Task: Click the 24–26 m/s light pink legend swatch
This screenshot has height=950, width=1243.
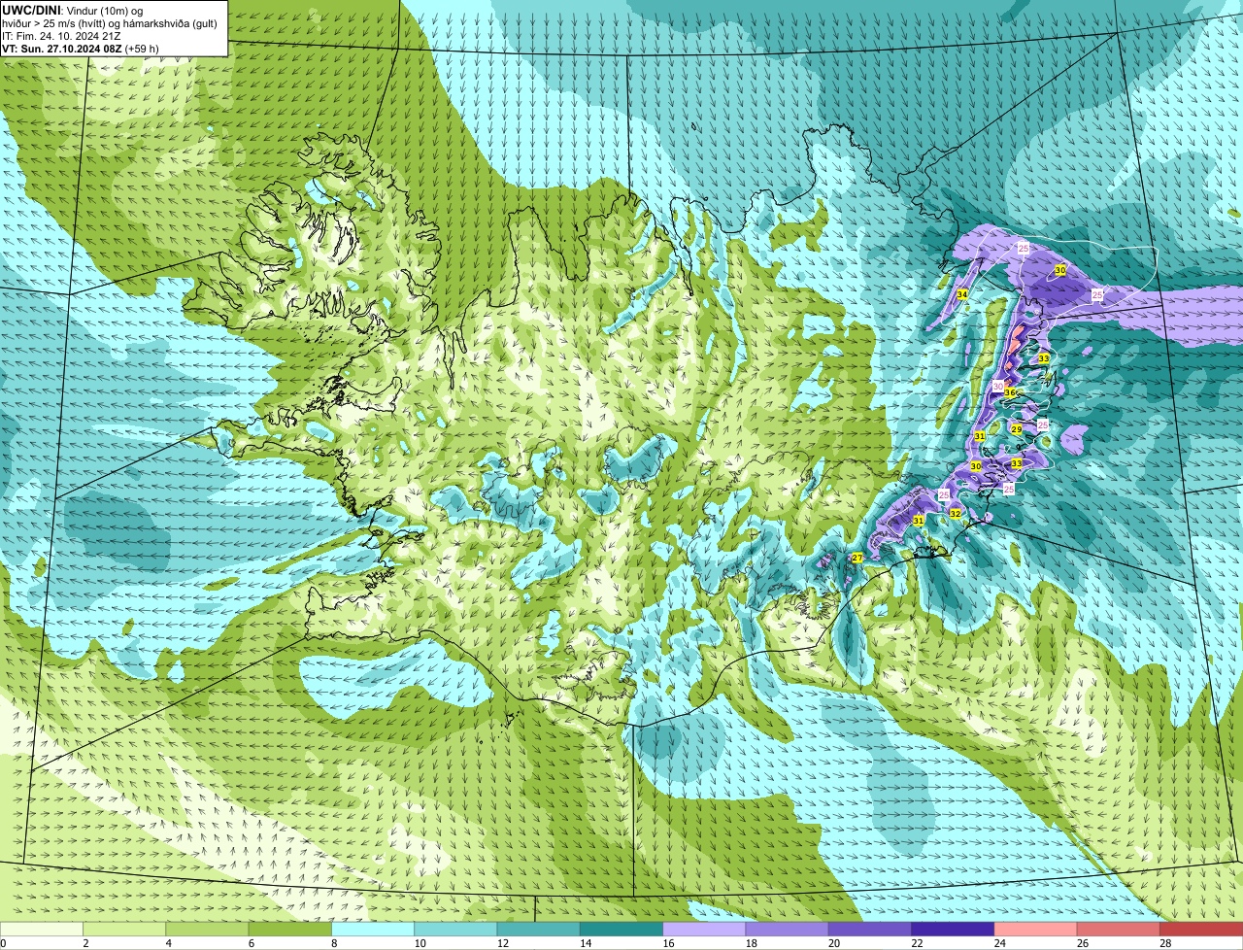Action: click(1036, 930)
